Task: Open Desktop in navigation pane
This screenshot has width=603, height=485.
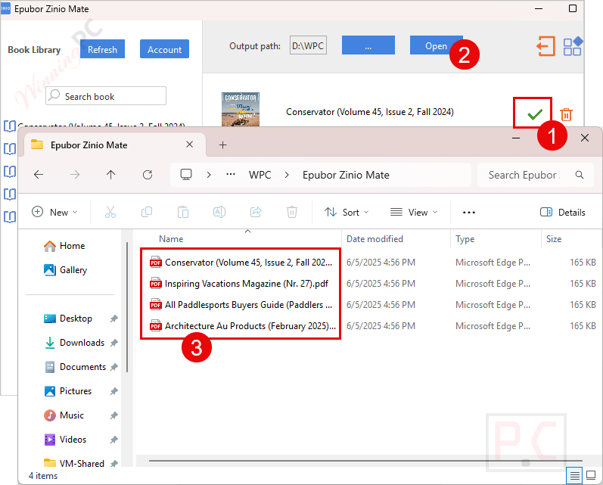Action: click(x=68, y=319)
